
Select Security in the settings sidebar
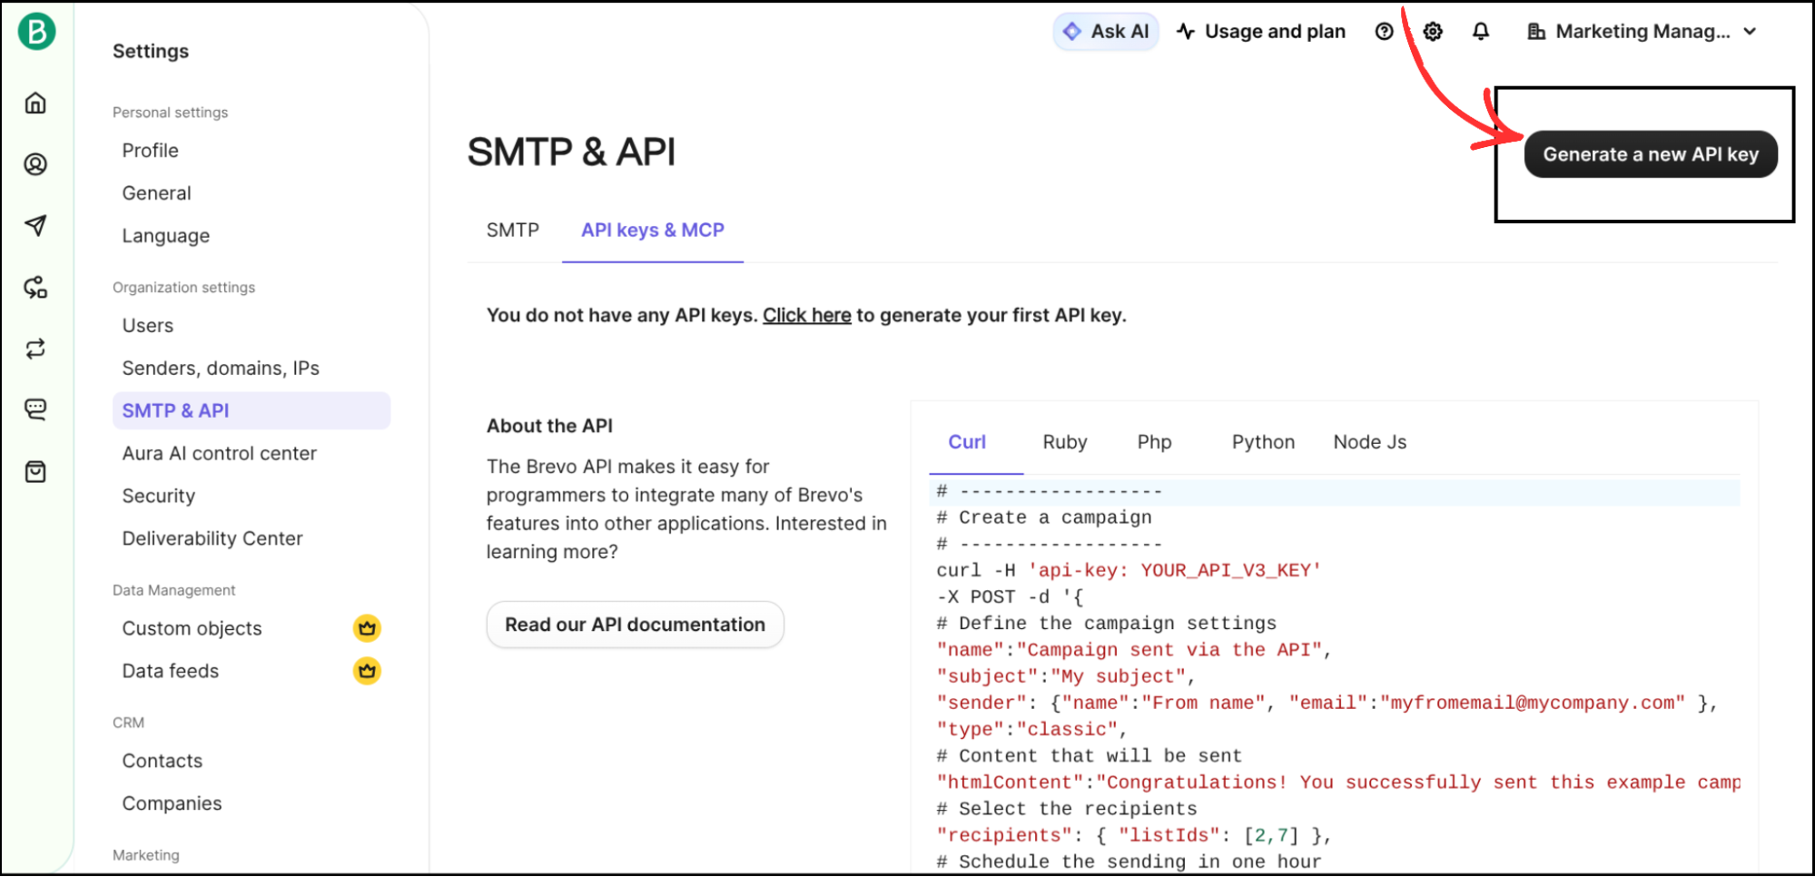click(158, 496)
